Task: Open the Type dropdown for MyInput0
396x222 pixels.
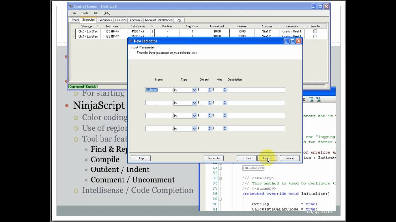Action: pyautogui.click(x=194, y=90)
